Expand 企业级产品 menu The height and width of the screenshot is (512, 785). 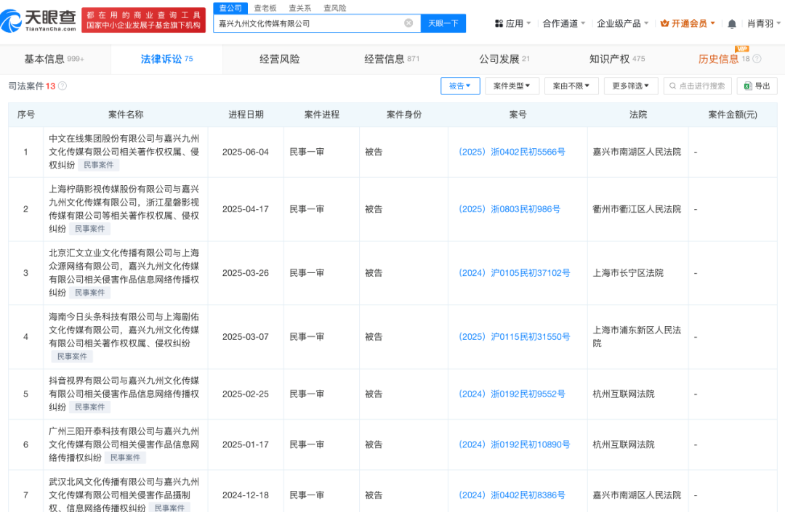pyautogui.click(x=623, y=23)
